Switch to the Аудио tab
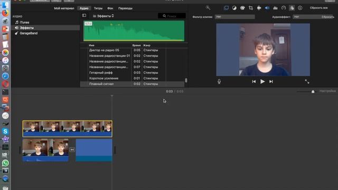The image size is (338, 190). (84, 8)
